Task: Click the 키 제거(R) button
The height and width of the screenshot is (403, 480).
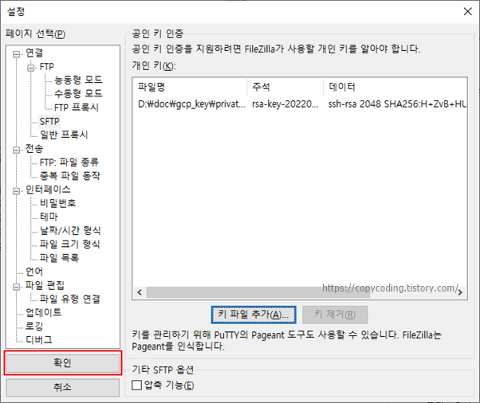Action: click(335, 315)
